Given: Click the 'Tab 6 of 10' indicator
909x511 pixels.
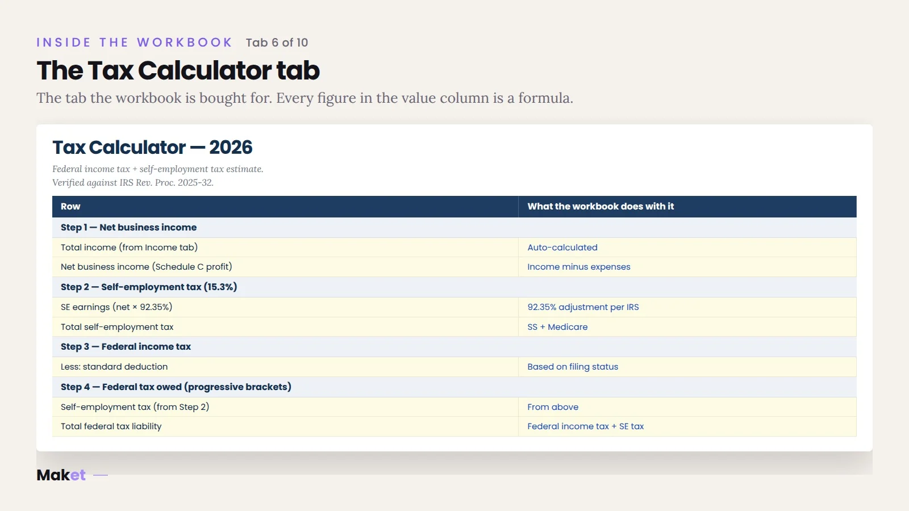Looking at the screenshot, I should pyautogui.click(x=277, y=43).
